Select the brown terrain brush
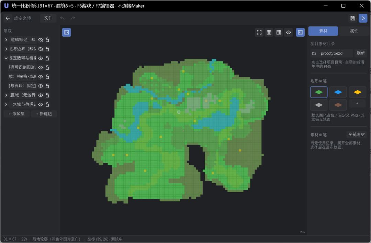The width and height of the screenshot is (371, 243). 338,105
